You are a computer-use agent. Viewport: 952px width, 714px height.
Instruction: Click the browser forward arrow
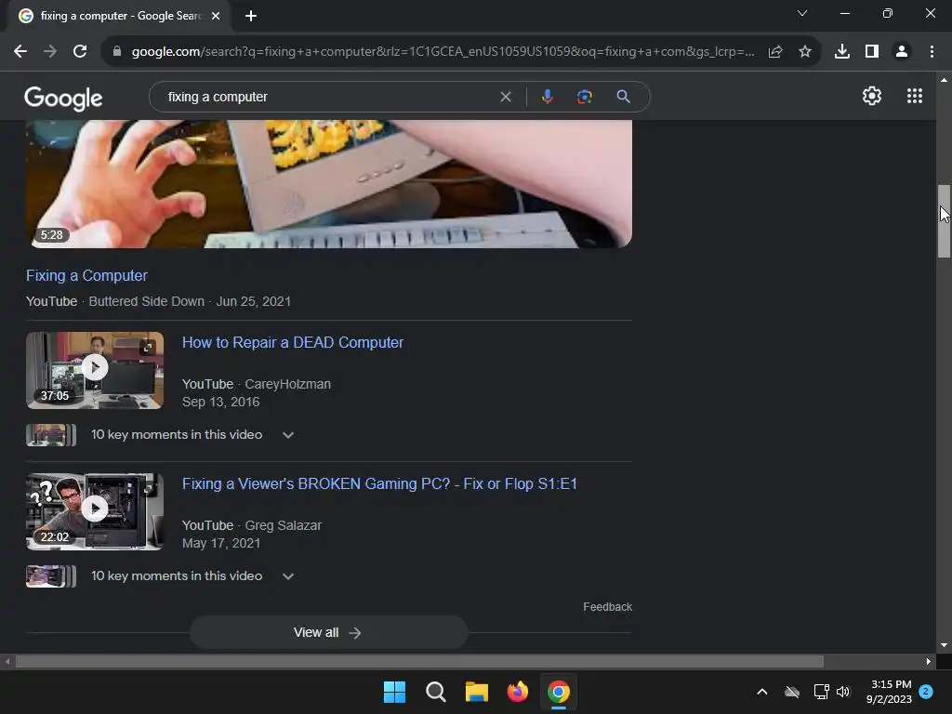tap(50, 52)
